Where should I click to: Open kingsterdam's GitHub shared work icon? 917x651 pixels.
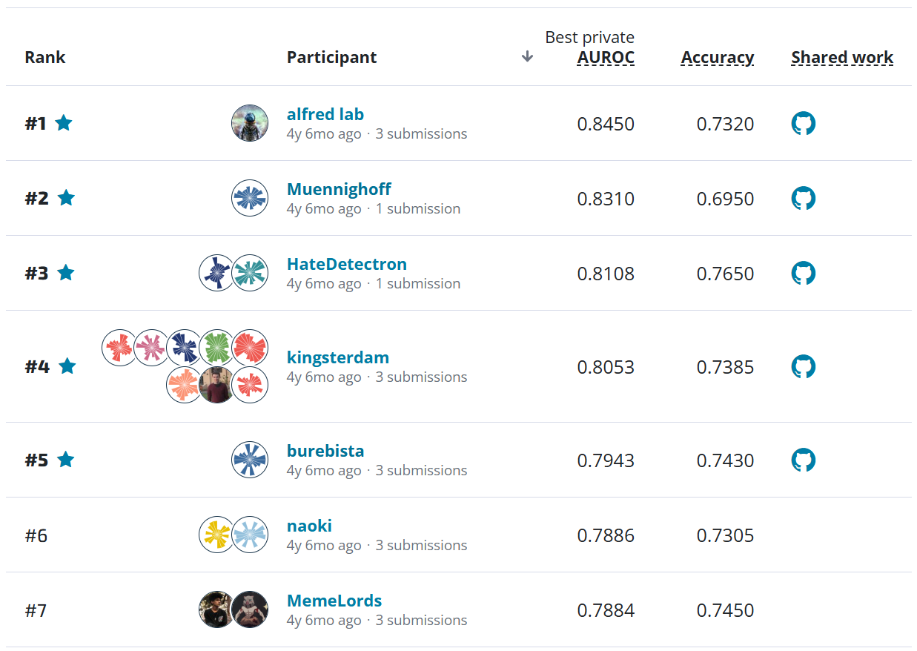[x=803, y=366]
